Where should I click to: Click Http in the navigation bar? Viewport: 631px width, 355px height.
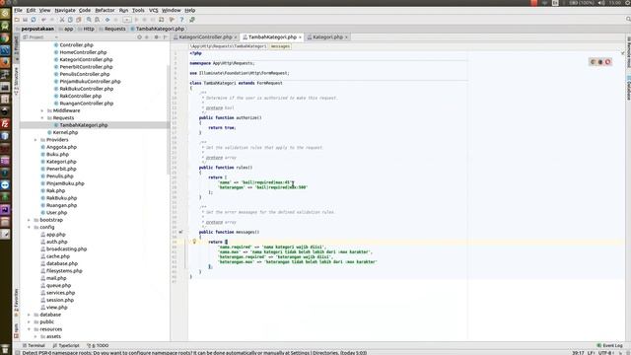click(89, 29)
